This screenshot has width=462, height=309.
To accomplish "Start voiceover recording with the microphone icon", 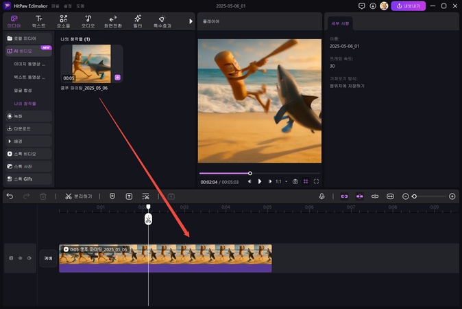I will (321, 196).
